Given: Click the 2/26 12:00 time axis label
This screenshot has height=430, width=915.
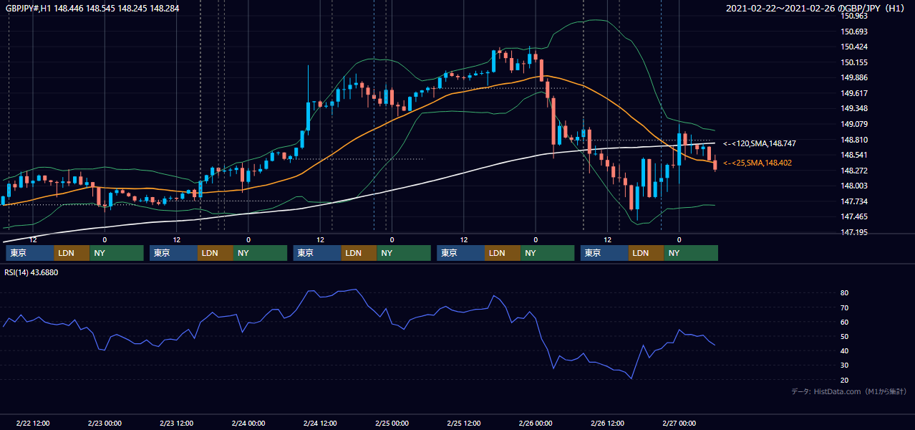Looking at the screenshot, I should [x=607, y=424].
